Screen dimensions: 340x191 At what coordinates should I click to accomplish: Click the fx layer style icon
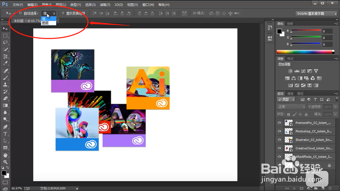pyautogui.click(x=295, y=188)
